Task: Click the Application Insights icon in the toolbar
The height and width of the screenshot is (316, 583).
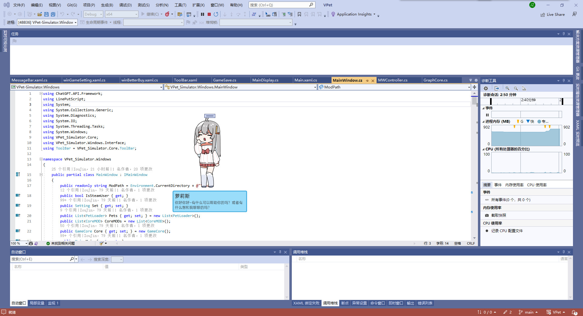Action: click(333, 14)
